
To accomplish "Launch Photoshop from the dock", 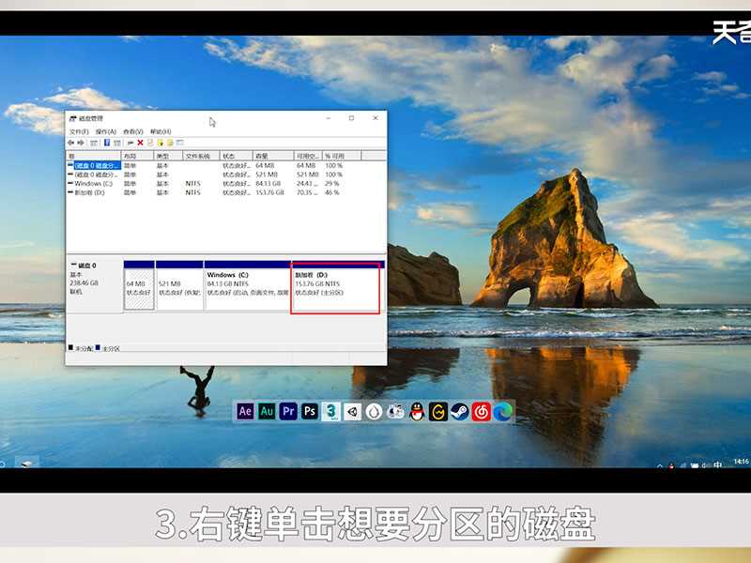I will [309, 411].
